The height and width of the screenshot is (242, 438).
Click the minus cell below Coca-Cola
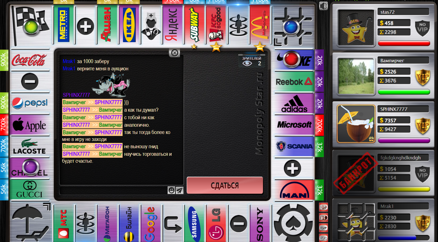click(x=29, y=82)
